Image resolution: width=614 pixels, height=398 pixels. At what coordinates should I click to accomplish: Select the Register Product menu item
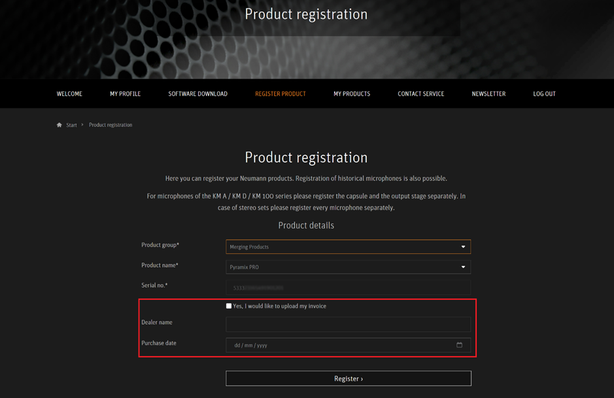(281, 94)
